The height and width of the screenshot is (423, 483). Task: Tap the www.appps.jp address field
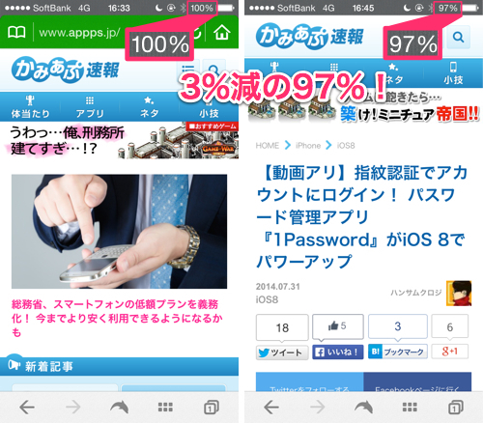click(x=80, y=33)
